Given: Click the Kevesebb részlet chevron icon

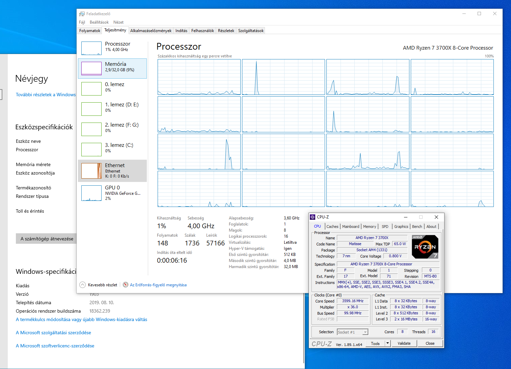Looking at the screenshot, I should pyautogui.click(x=83, y=285).
